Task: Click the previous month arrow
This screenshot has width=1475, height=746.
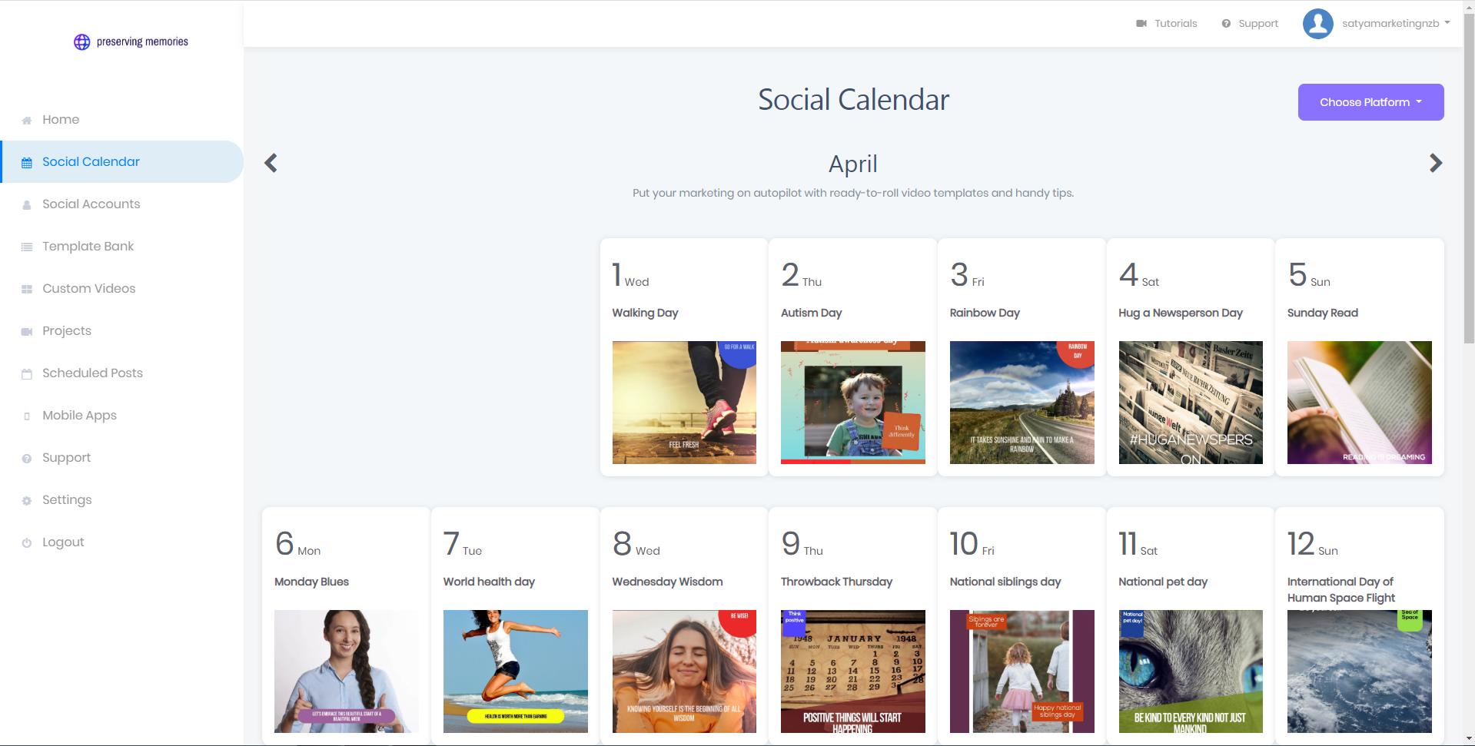Action: click(271, 163)
